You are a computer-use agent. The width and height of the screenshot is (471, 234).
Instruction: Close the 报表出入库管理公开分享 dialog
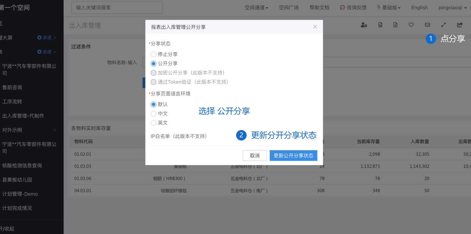(x=315, y=27)
